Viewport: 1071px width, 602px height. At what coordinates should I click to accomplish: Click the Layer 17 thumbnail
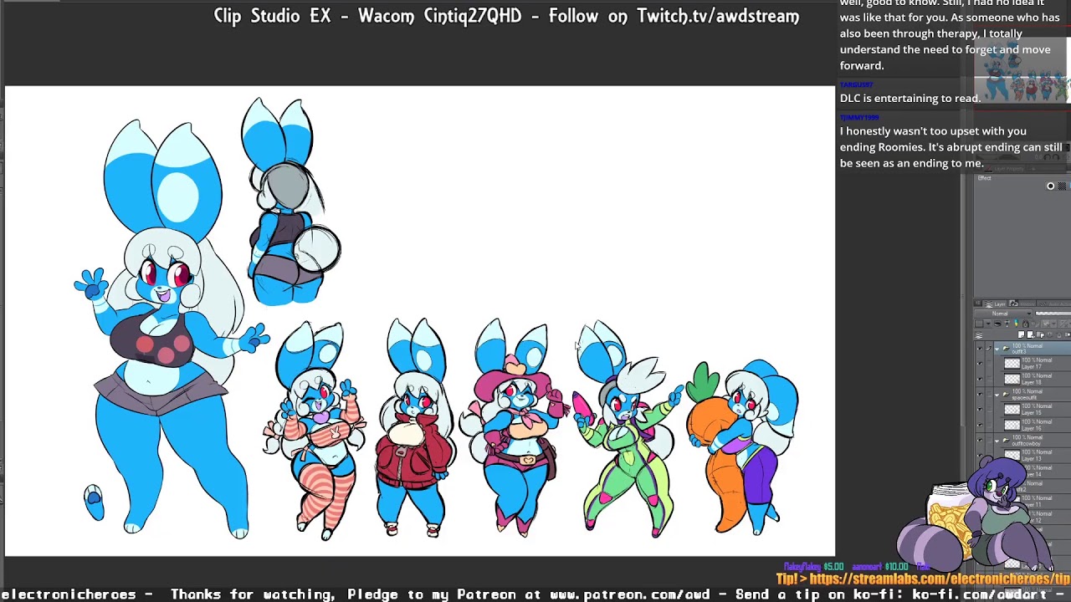1012,364
